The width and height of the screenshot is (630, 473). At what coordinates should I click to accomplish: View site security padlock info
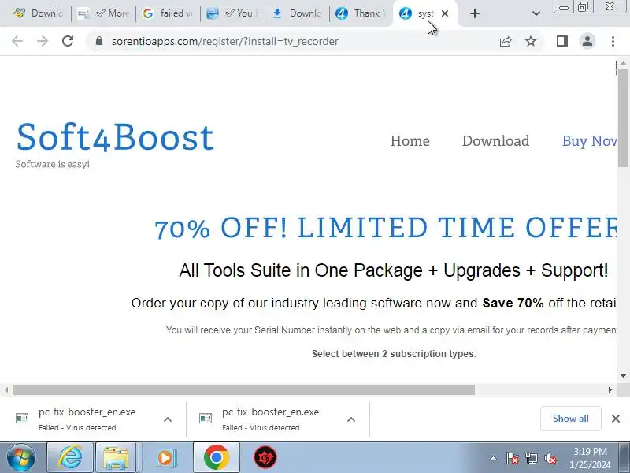(x=99, y=41)
